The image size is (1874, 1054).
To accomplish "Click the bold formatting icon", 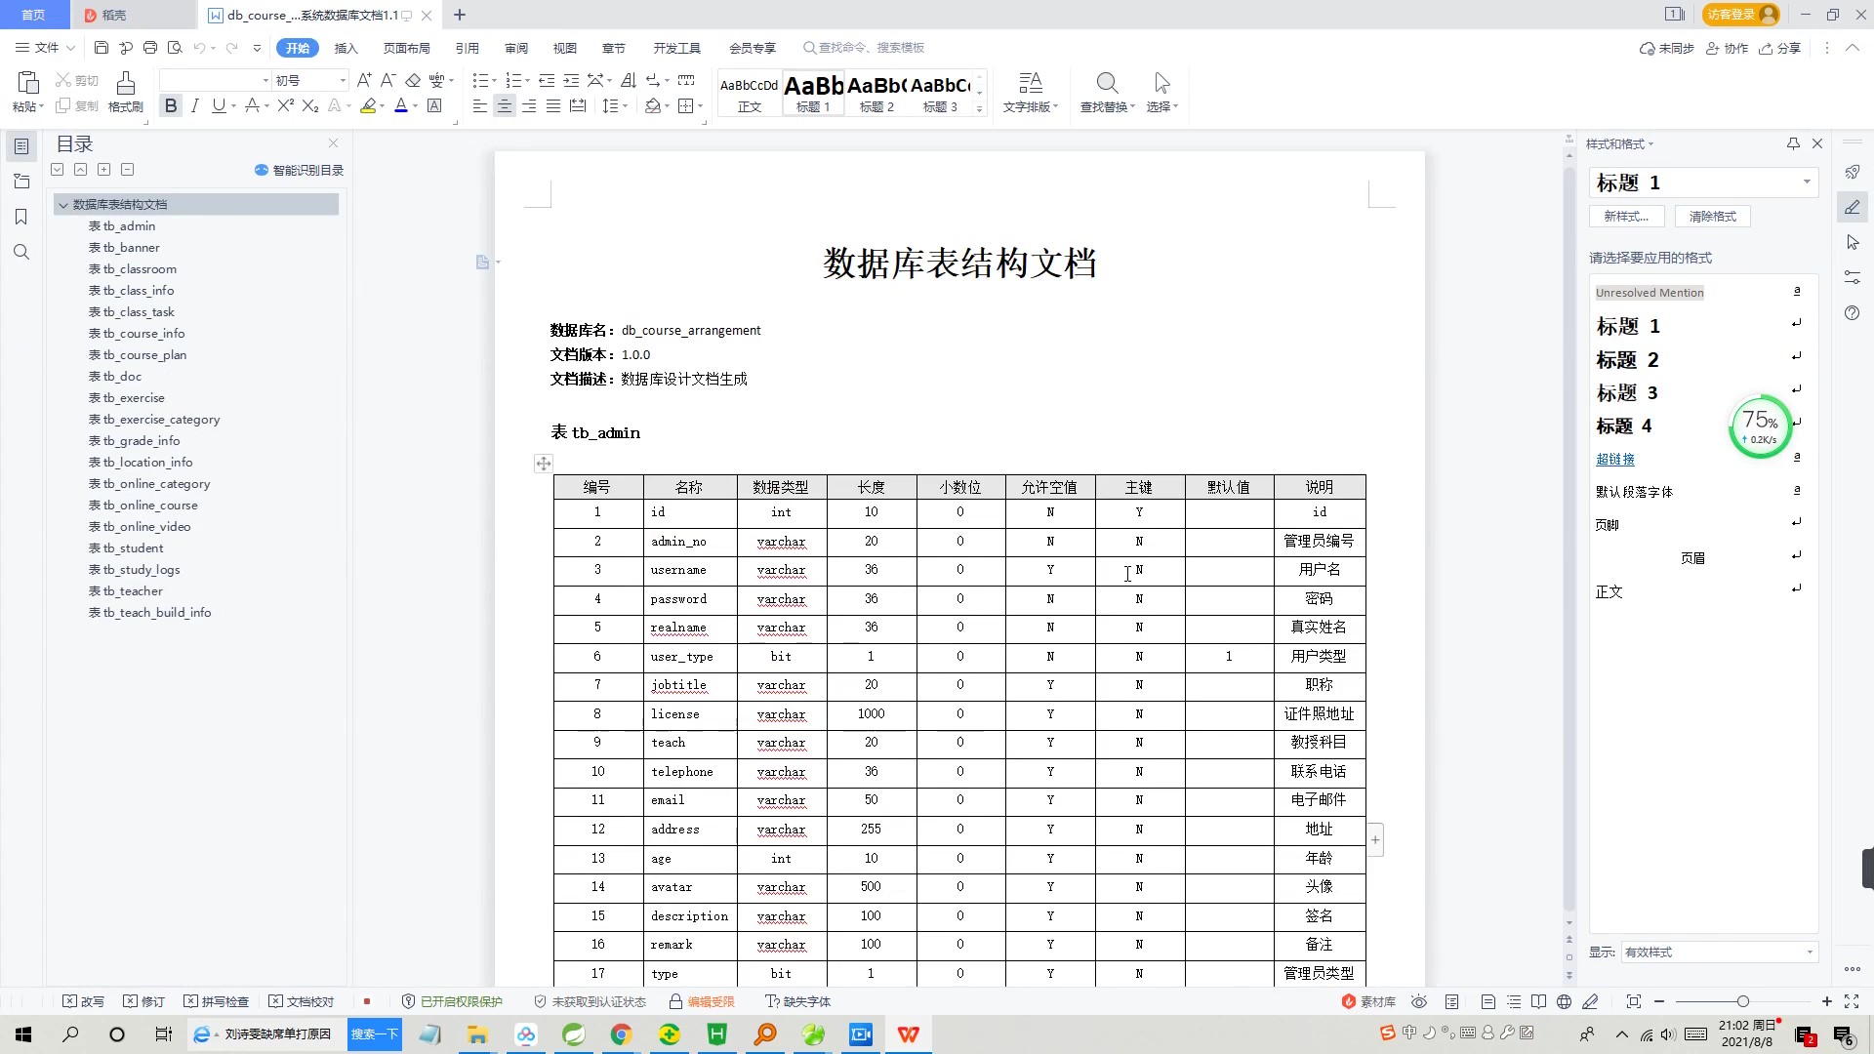I will point(171,105).
